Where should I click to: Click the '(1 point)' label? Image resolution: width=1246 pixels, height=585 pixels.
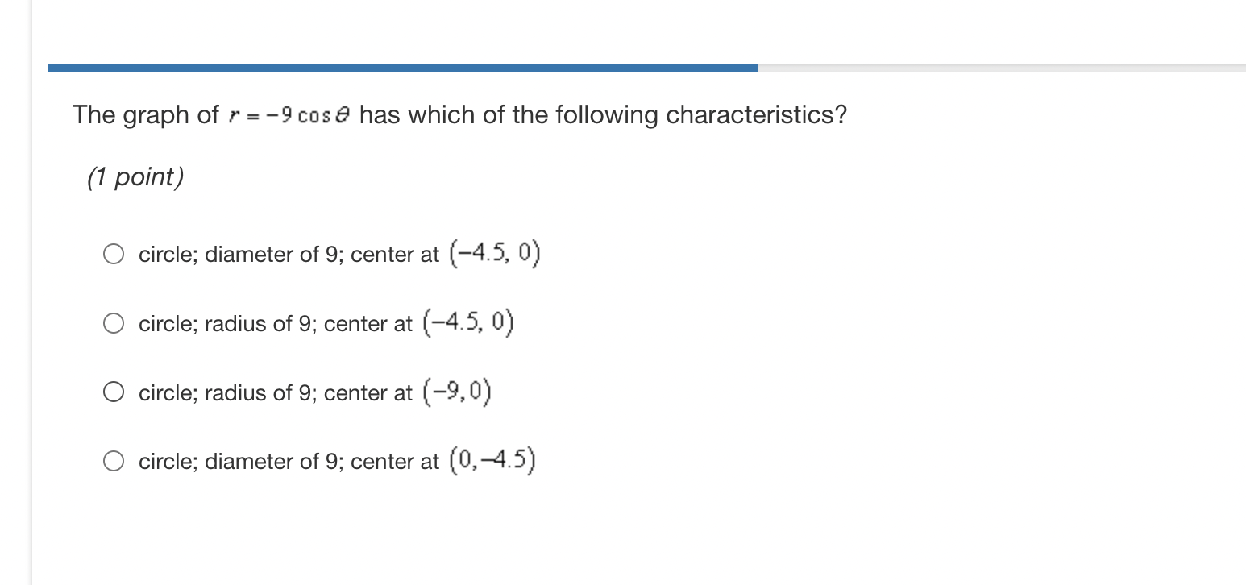pos(135,176)
